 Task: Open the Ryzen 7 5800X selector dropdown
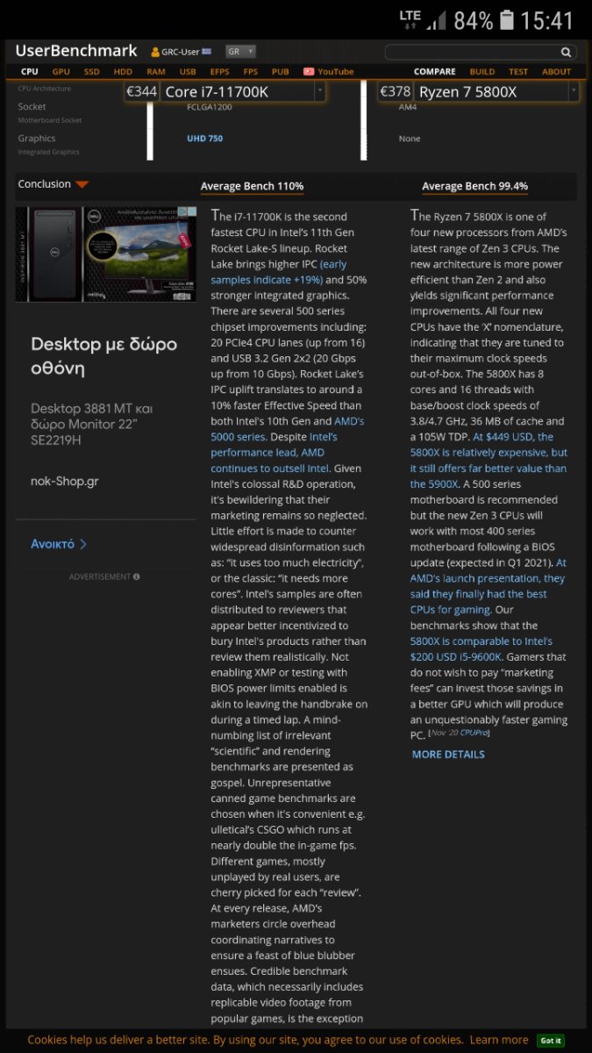pos(574,91)
